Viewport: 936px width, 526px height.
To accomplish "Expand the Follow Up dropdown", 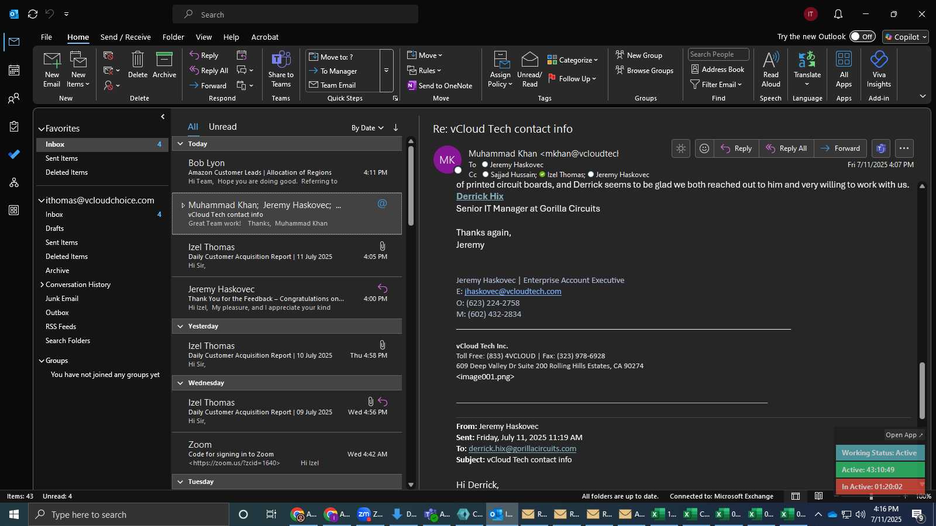I will pos(572,78).
